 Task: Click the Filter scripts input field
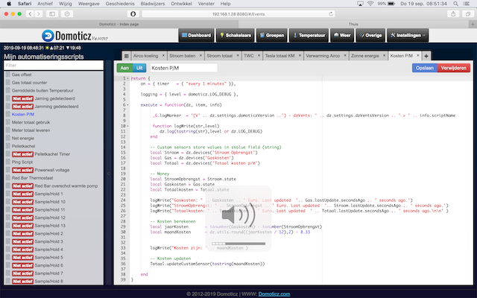click(x=54, y=66)
